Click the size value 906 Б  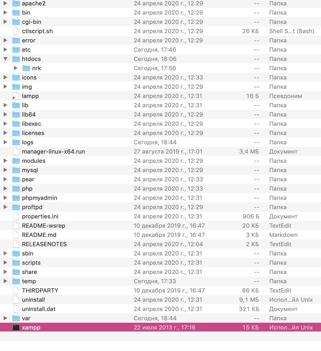click(x=251, y=216)
